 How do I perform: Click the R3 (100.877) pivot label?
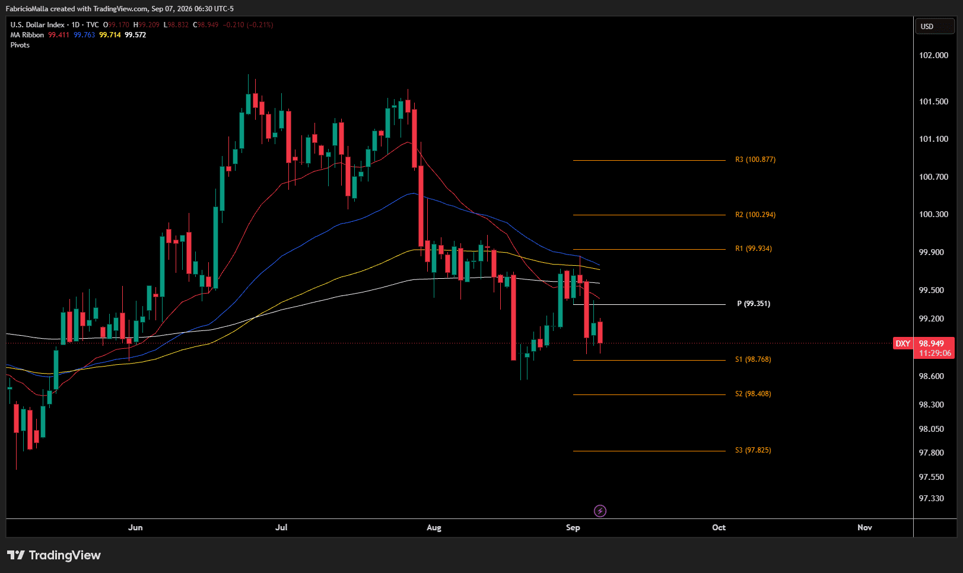tap(755, 160)
